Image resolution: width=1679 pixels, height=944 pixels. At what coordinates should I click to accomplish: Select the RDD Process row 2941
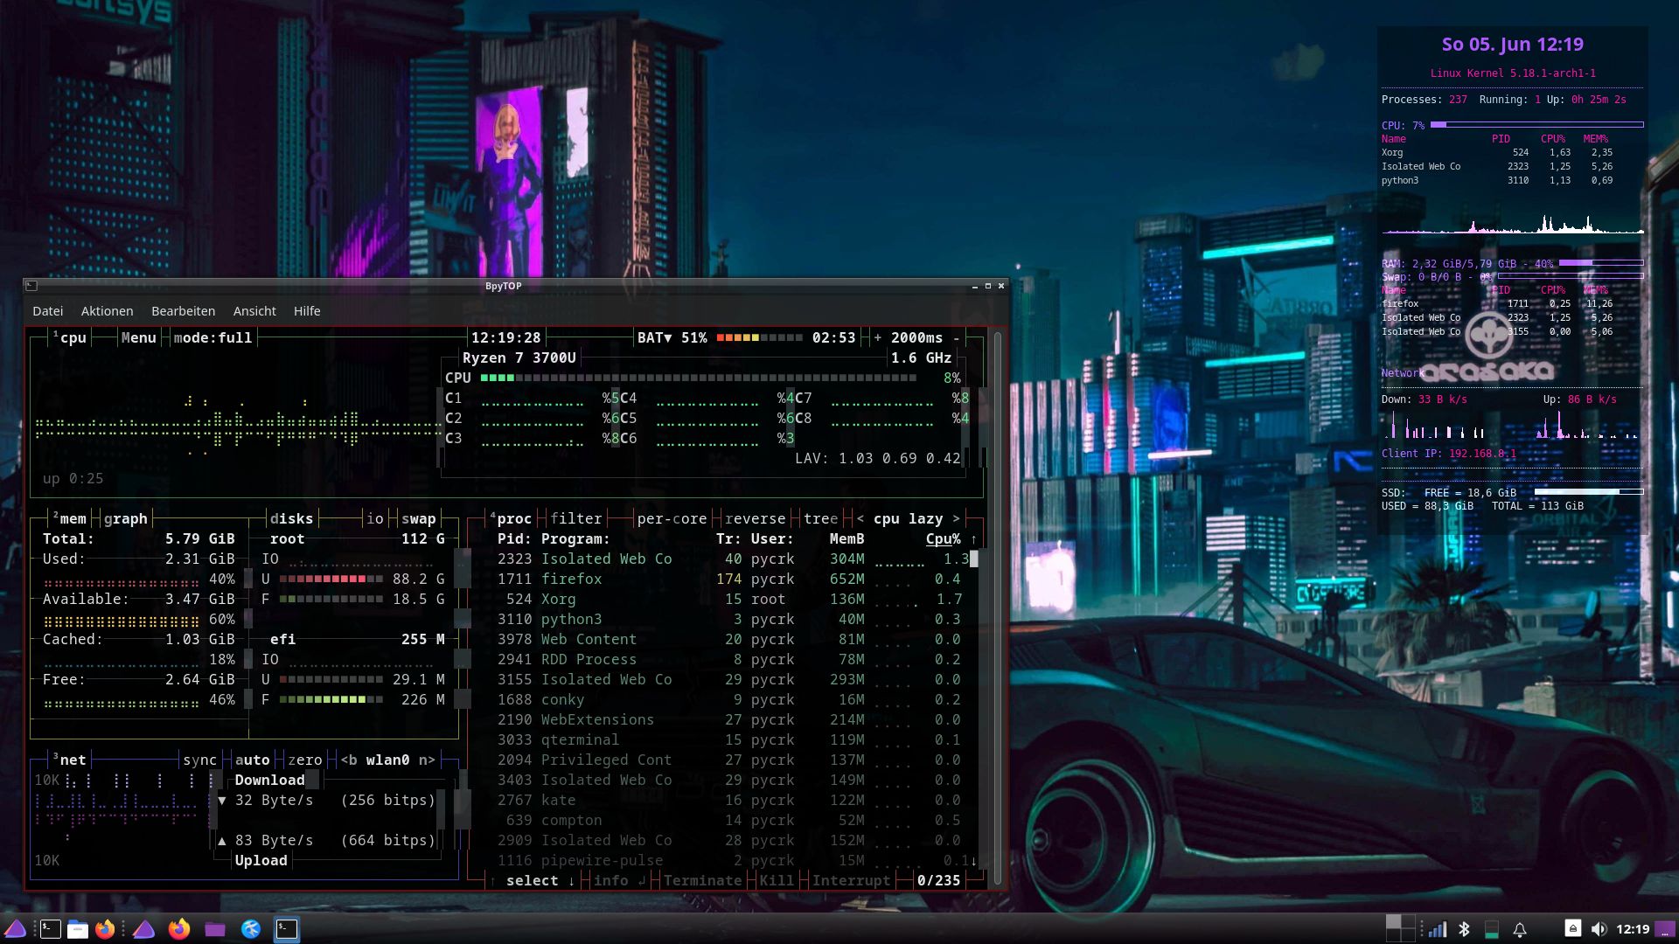click(728, 659)
